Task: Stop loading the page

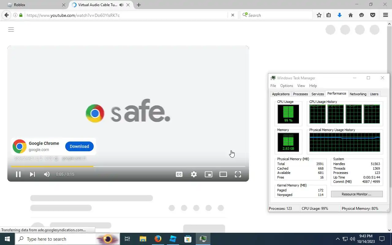Action: [x=233, y=15]
